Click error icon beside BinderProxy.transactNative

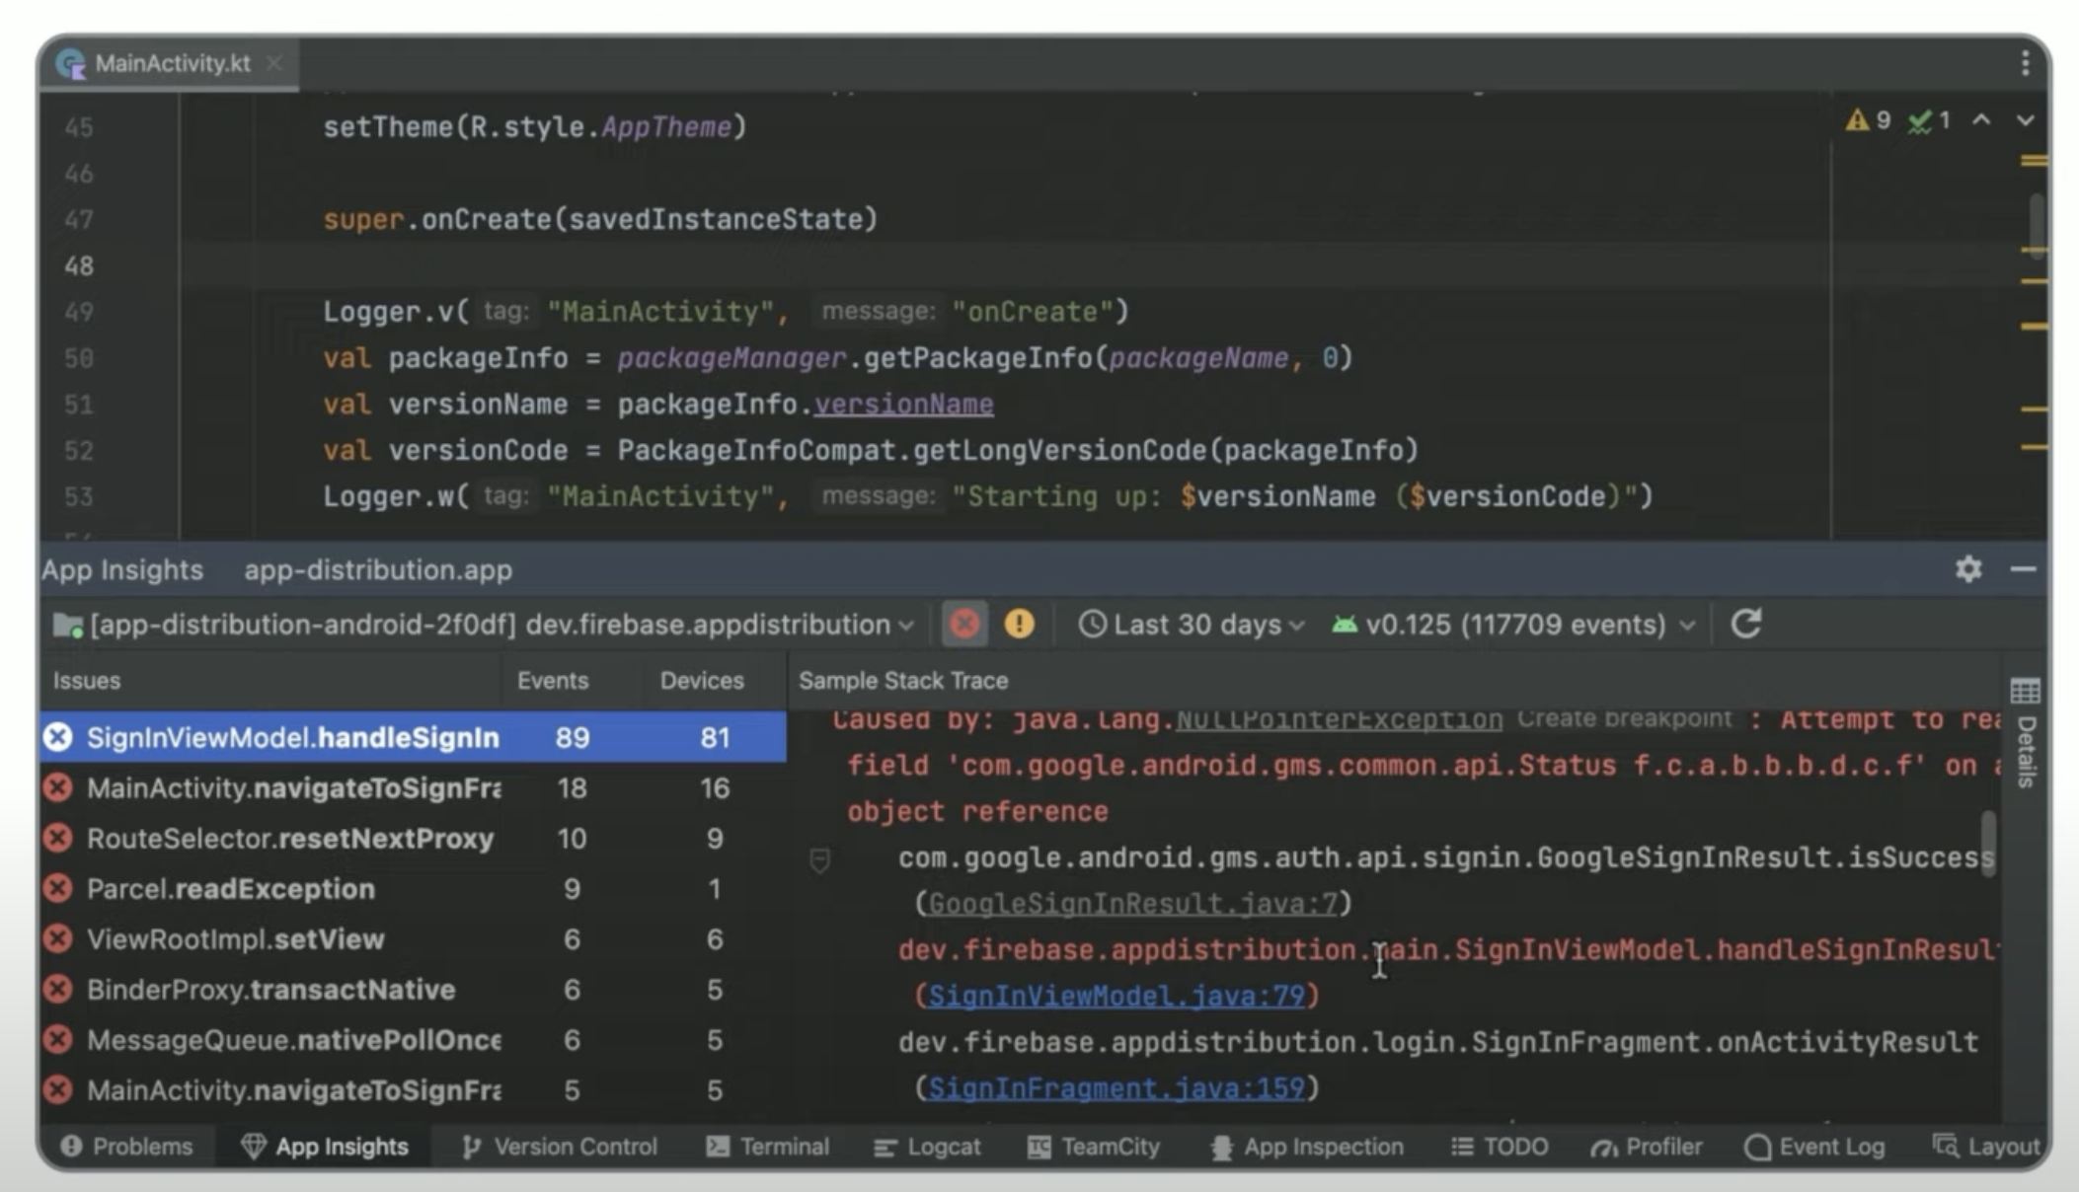coord(58,989)
